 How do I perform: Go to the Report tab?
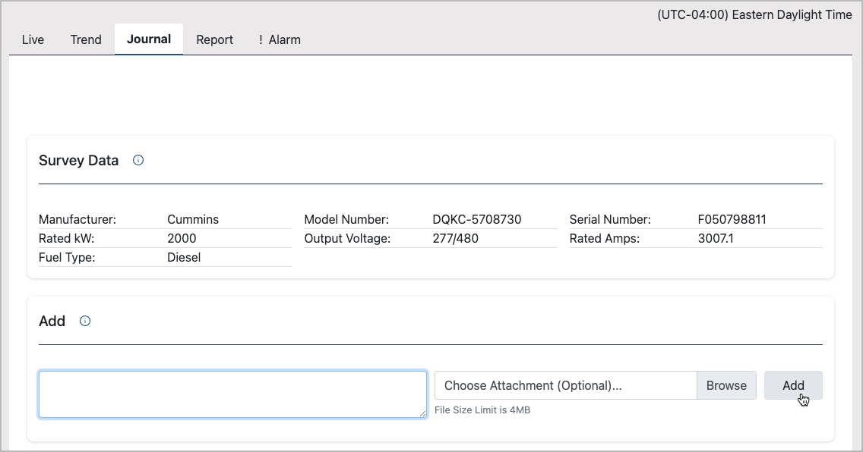click(214, 39)
